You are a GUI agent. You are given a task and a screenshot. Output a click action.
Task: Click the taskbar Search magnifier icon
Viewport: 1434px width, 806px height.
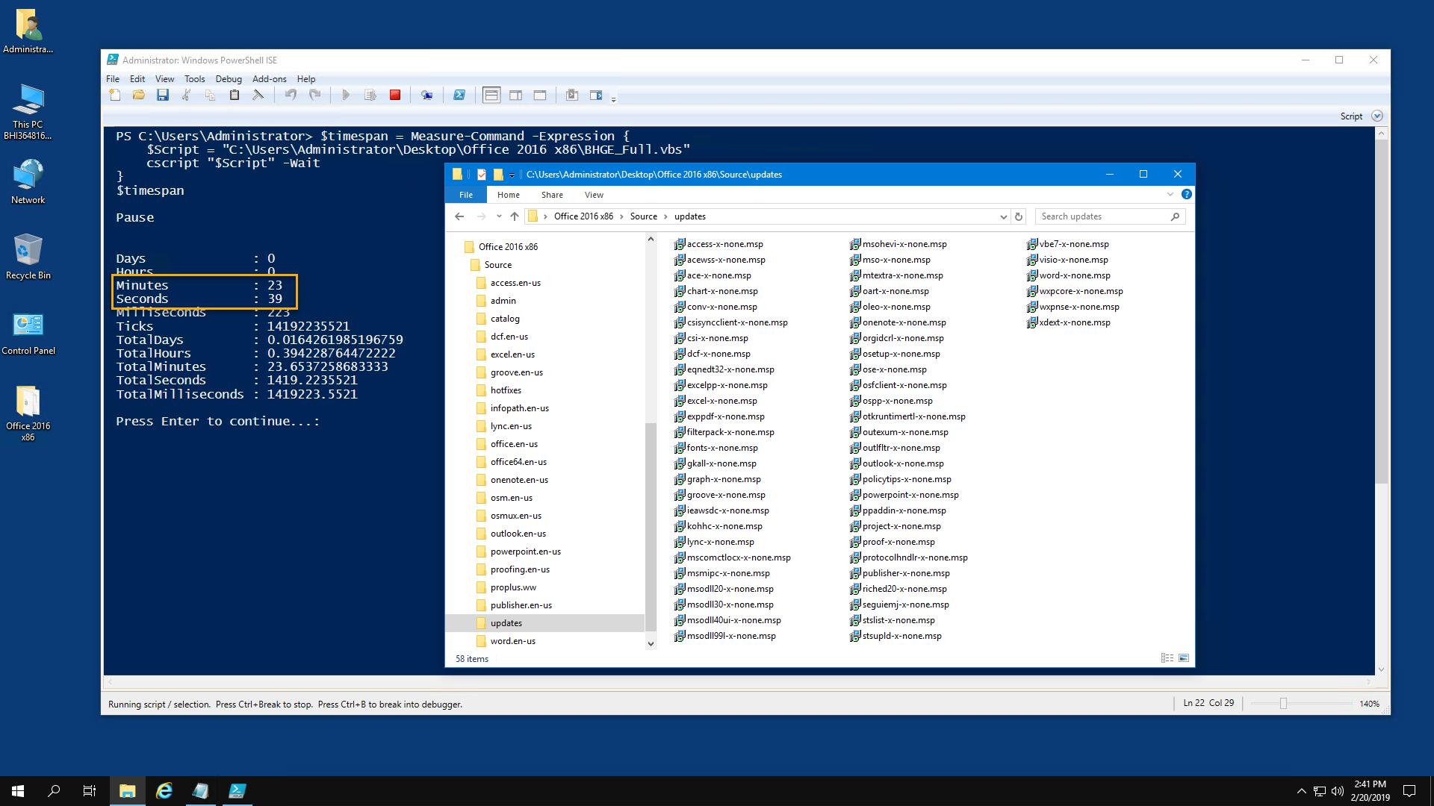click(54, 791)
